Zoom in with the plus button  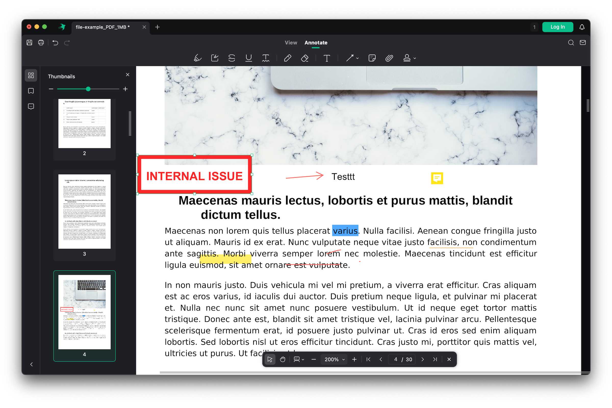click(x=354, y=359)
